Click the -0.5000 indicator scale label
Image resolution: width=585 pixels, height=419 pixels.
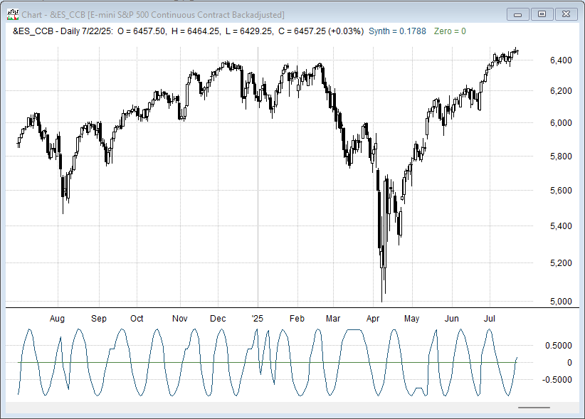[558, 380]
